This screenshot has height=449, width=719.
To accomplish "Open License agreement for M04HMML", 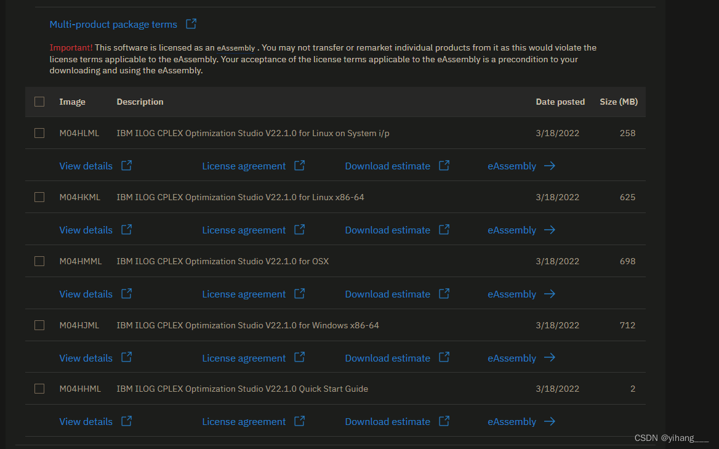I will 244,294.
